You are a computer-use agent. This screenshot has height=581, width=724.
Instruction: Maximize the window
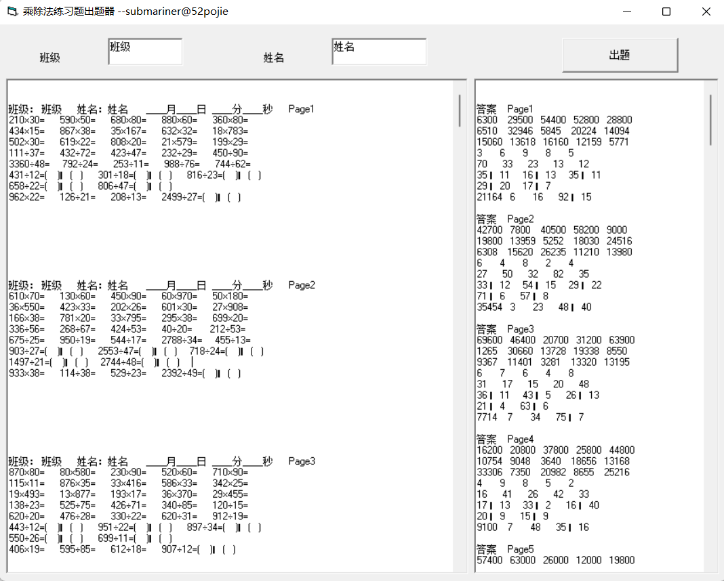[666, 11]
